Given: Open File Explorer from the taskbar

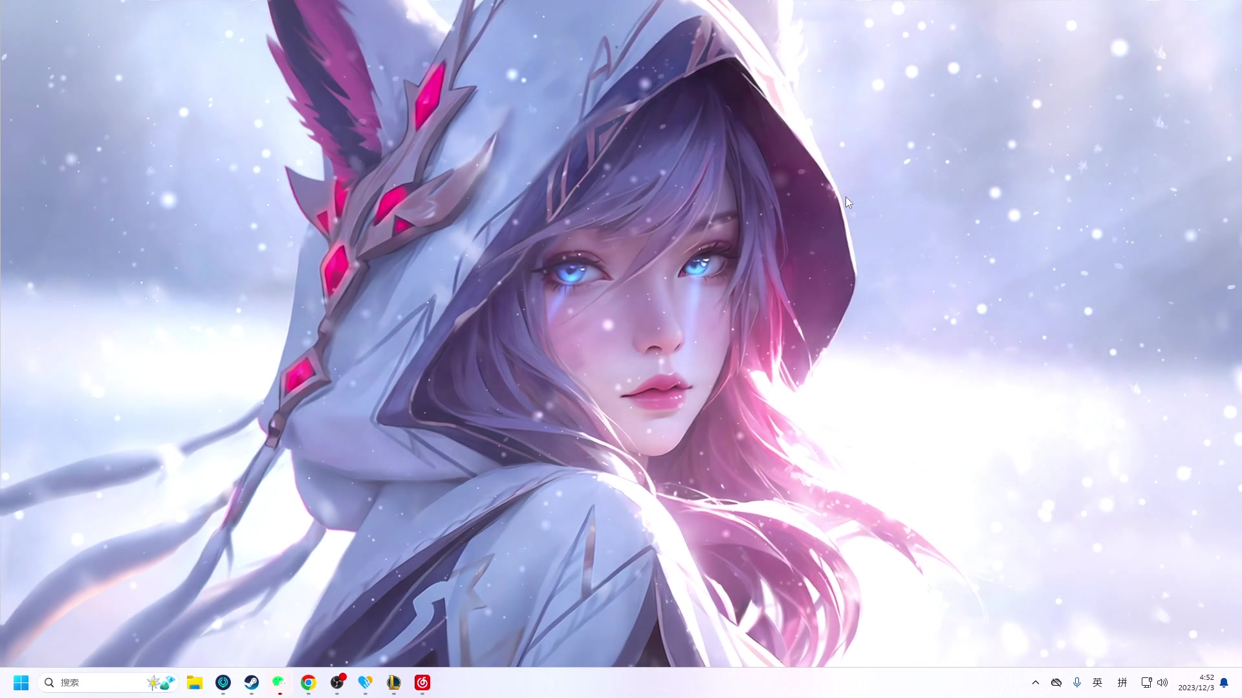Looking at the screenshot, I should [195, 682].
